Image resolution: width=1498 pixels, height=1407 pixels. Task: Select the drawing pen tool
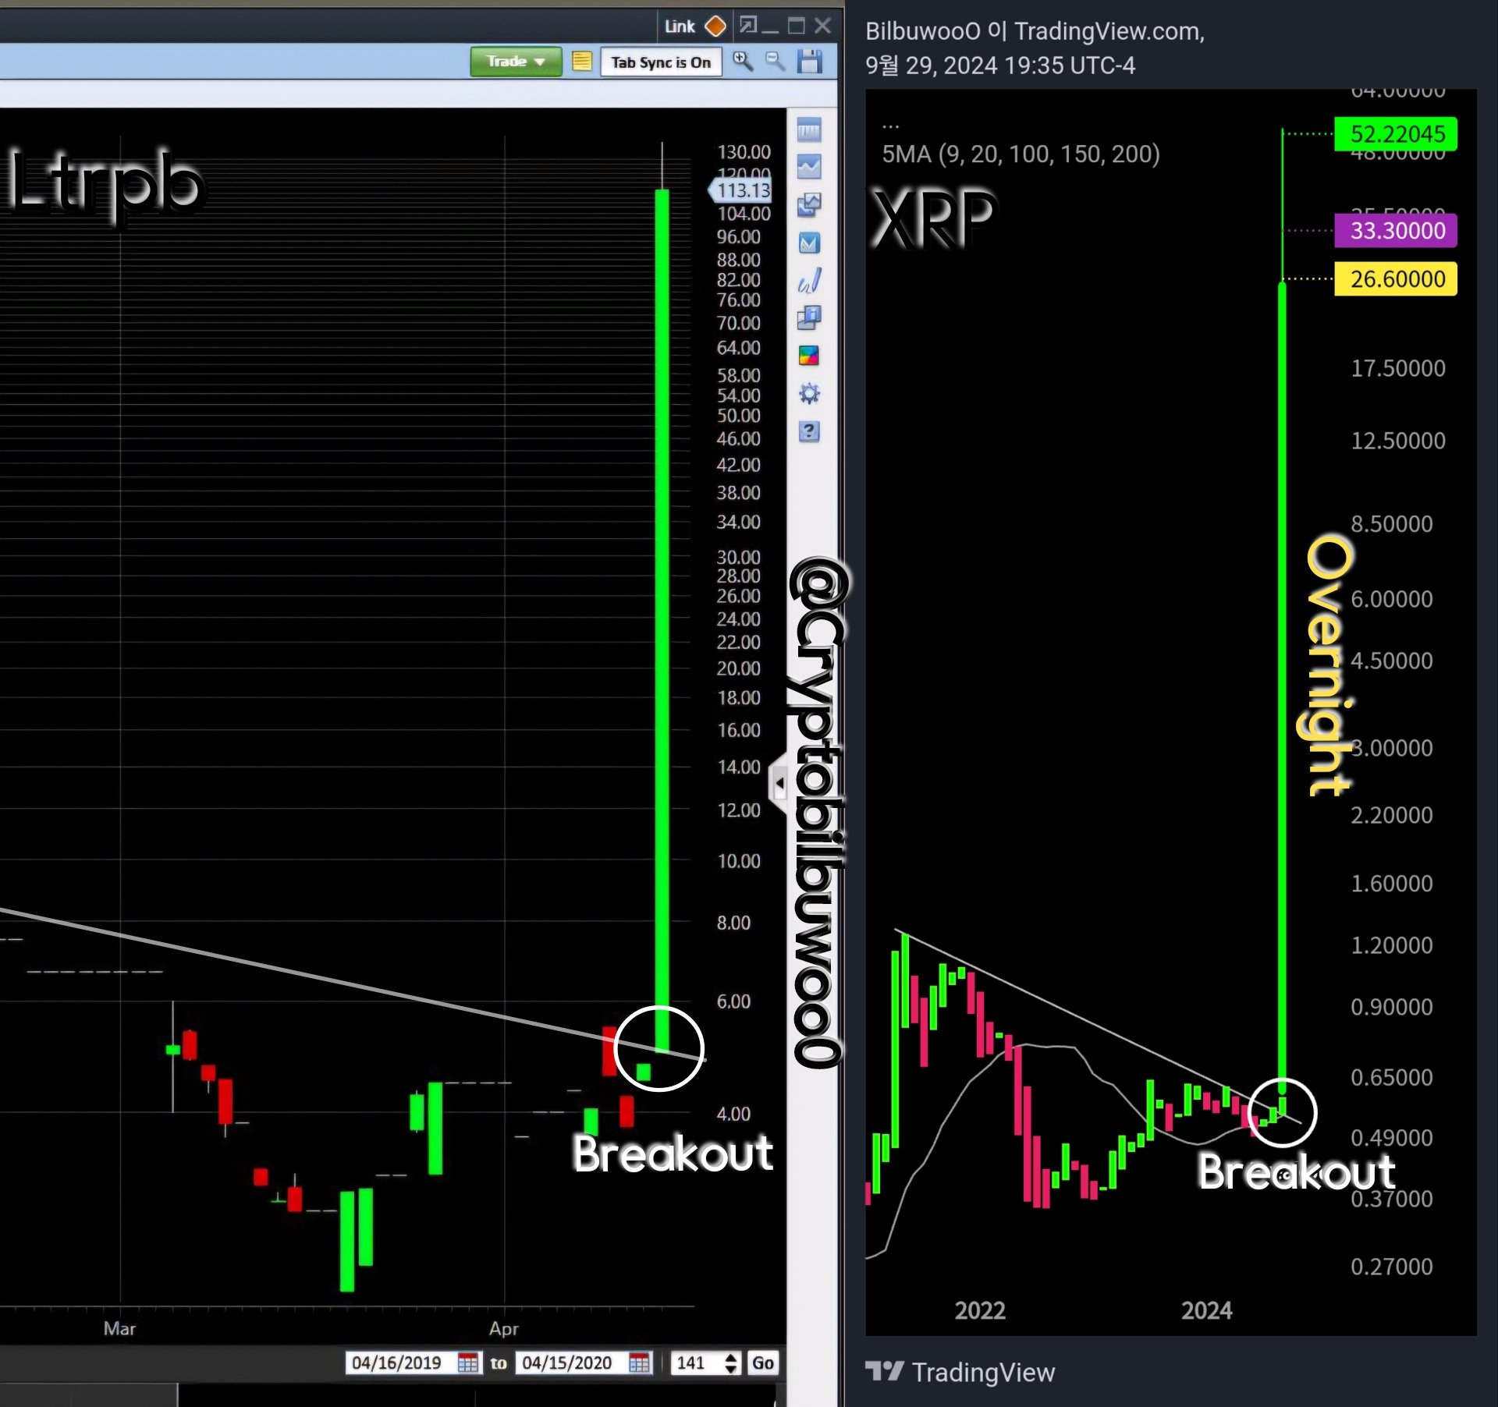[x=809, y=281]
